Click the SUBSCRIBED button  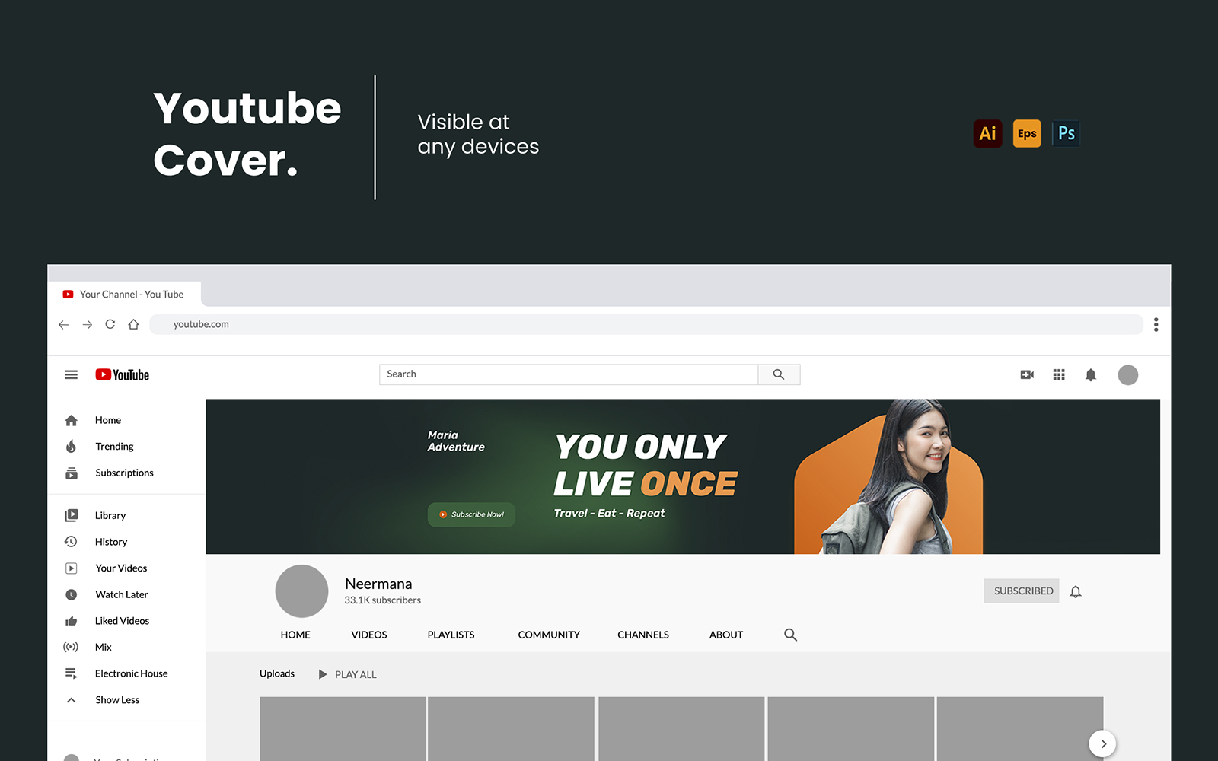(1022, 591)
